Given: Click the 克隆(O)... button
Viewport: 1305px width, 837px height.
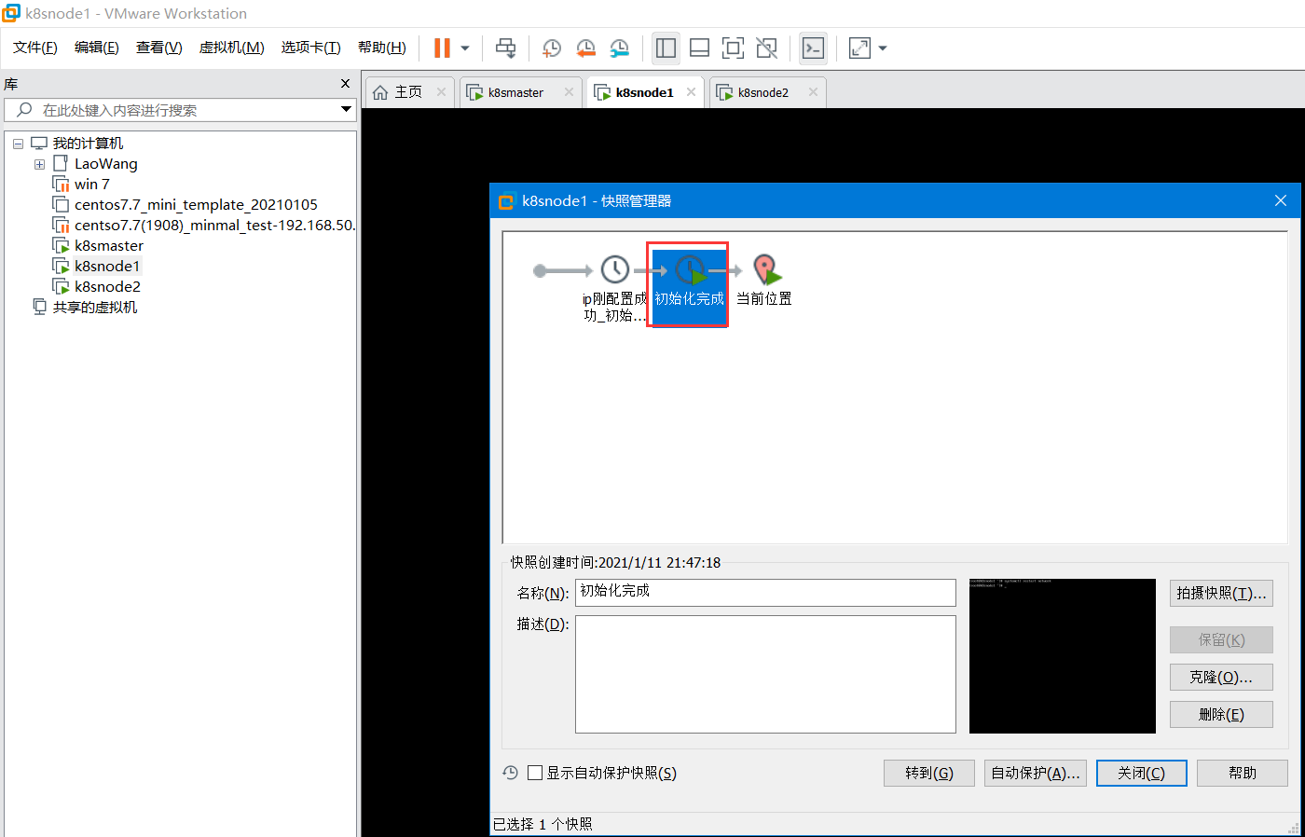Looking at the screenshot, I should click(1221, 678).
